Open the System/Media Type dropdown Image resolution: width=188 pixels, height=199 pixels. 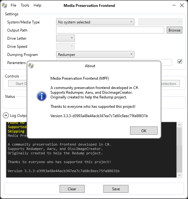tap(95, 22)
